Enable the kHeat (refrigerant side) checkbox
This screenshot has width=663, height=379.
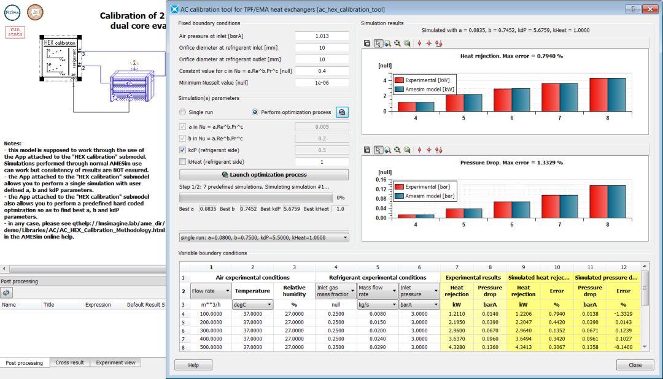pyautogui.click(x=182, y=162)
